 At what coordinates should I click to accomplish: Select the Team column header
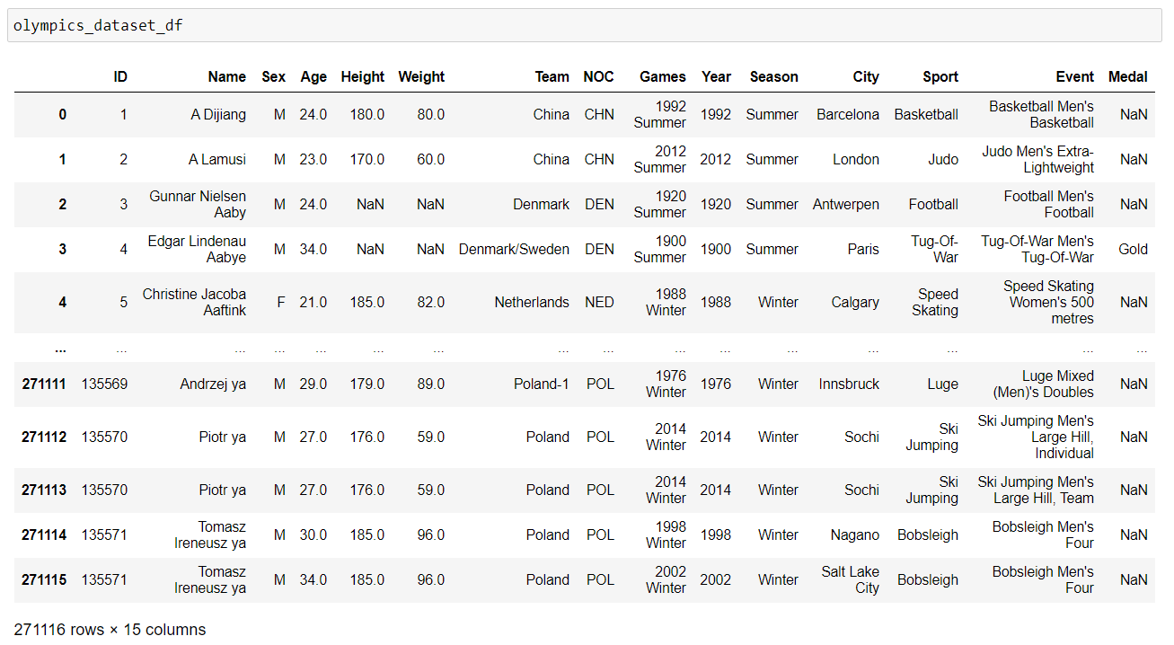552,77
